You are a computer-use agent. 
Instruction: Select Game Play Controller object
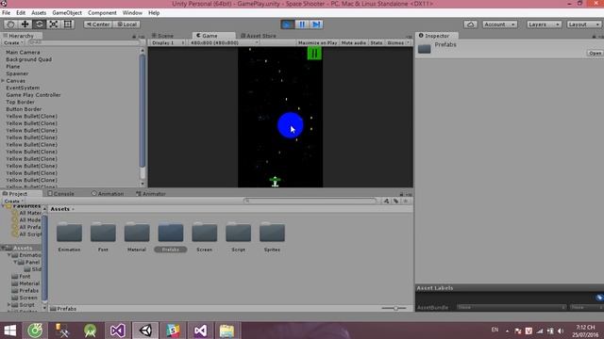pos(33,95)
